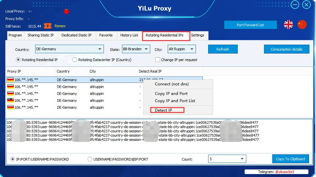The width and height of the screenshot is (316, 177).
Task: Minimize the YiLu Proxy window
Action: point(295,5)
